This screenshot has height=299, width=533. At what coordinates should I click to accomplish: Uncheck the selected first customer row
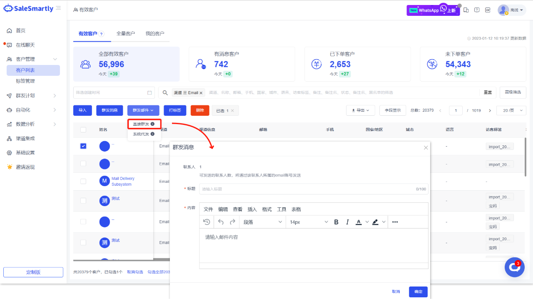pos(83,146)
